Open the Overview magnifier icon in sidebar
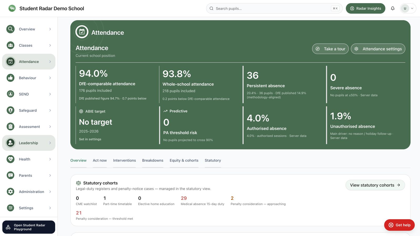 [x=10, y=29]
